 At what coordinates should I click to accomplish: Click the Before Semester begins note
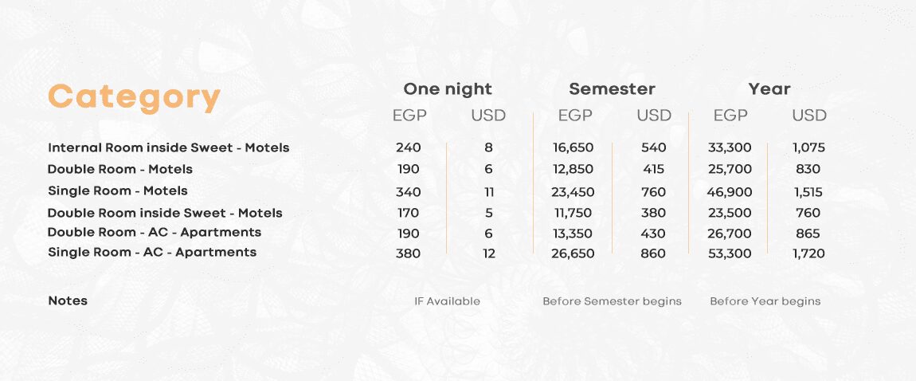click(x=612, y=301)
